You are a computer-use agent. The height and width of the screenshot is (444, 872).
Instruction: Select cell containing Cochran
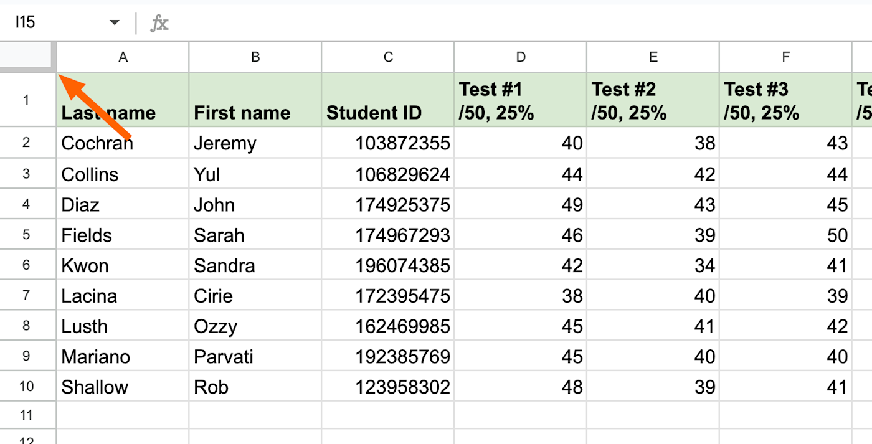(123, 143)
